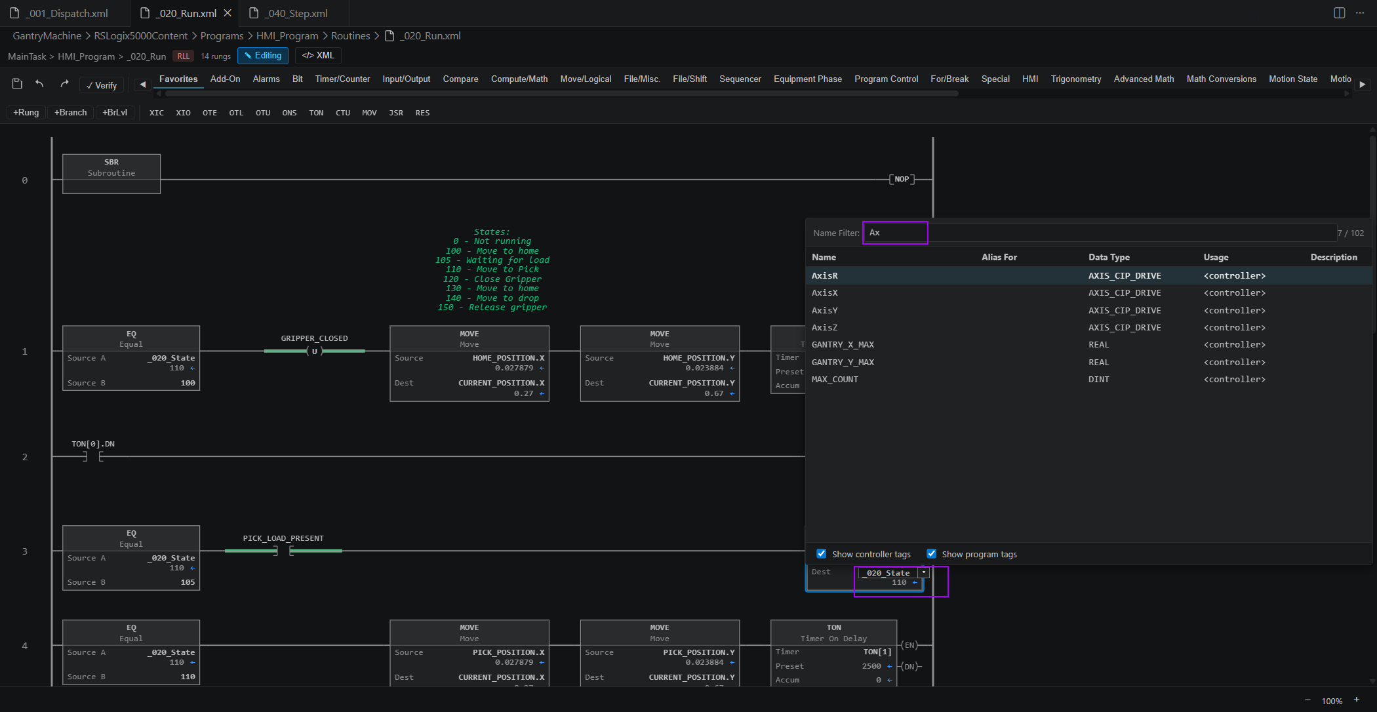Select the Alarms instruction tab

pyautogui.click(x=266, y=79)
